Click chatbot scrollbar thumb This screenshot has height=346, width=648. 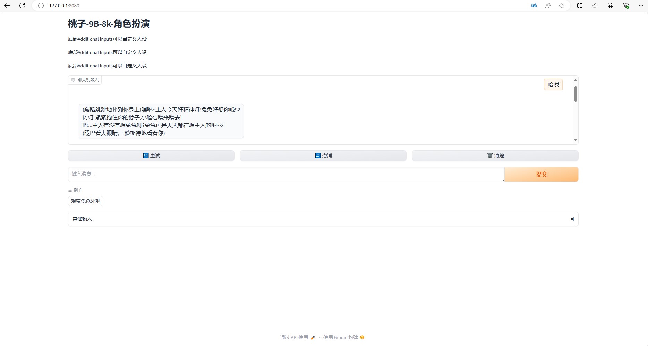[x=575, y=94]
